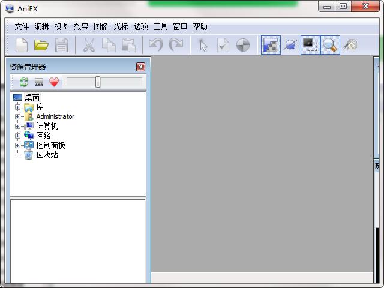
Task: Close the 资源管理器 panel
Action: coord(140,67)
